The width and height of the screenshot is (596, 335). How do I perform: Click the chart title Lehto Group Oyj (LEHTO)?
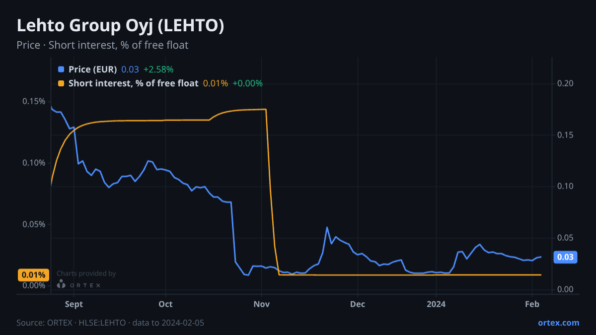(x=120, y=26)
